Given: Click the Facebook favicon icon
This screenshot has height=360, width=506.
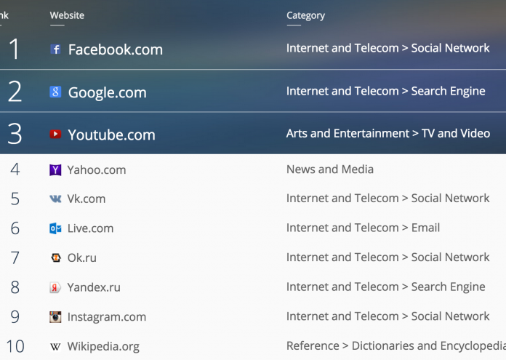Looking at the screenshot, I should (x=55, y=49).
